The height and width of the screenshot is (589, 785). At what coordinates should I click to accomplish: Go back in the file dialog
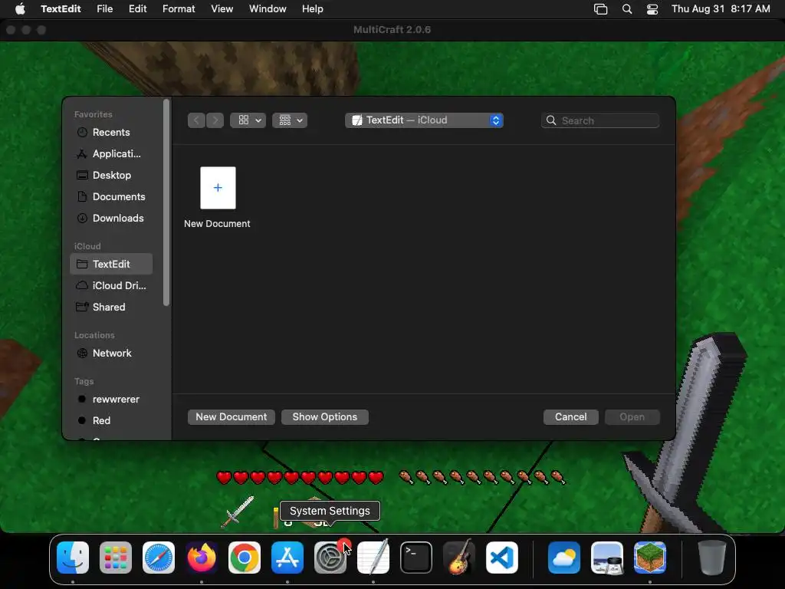(196, 120)
